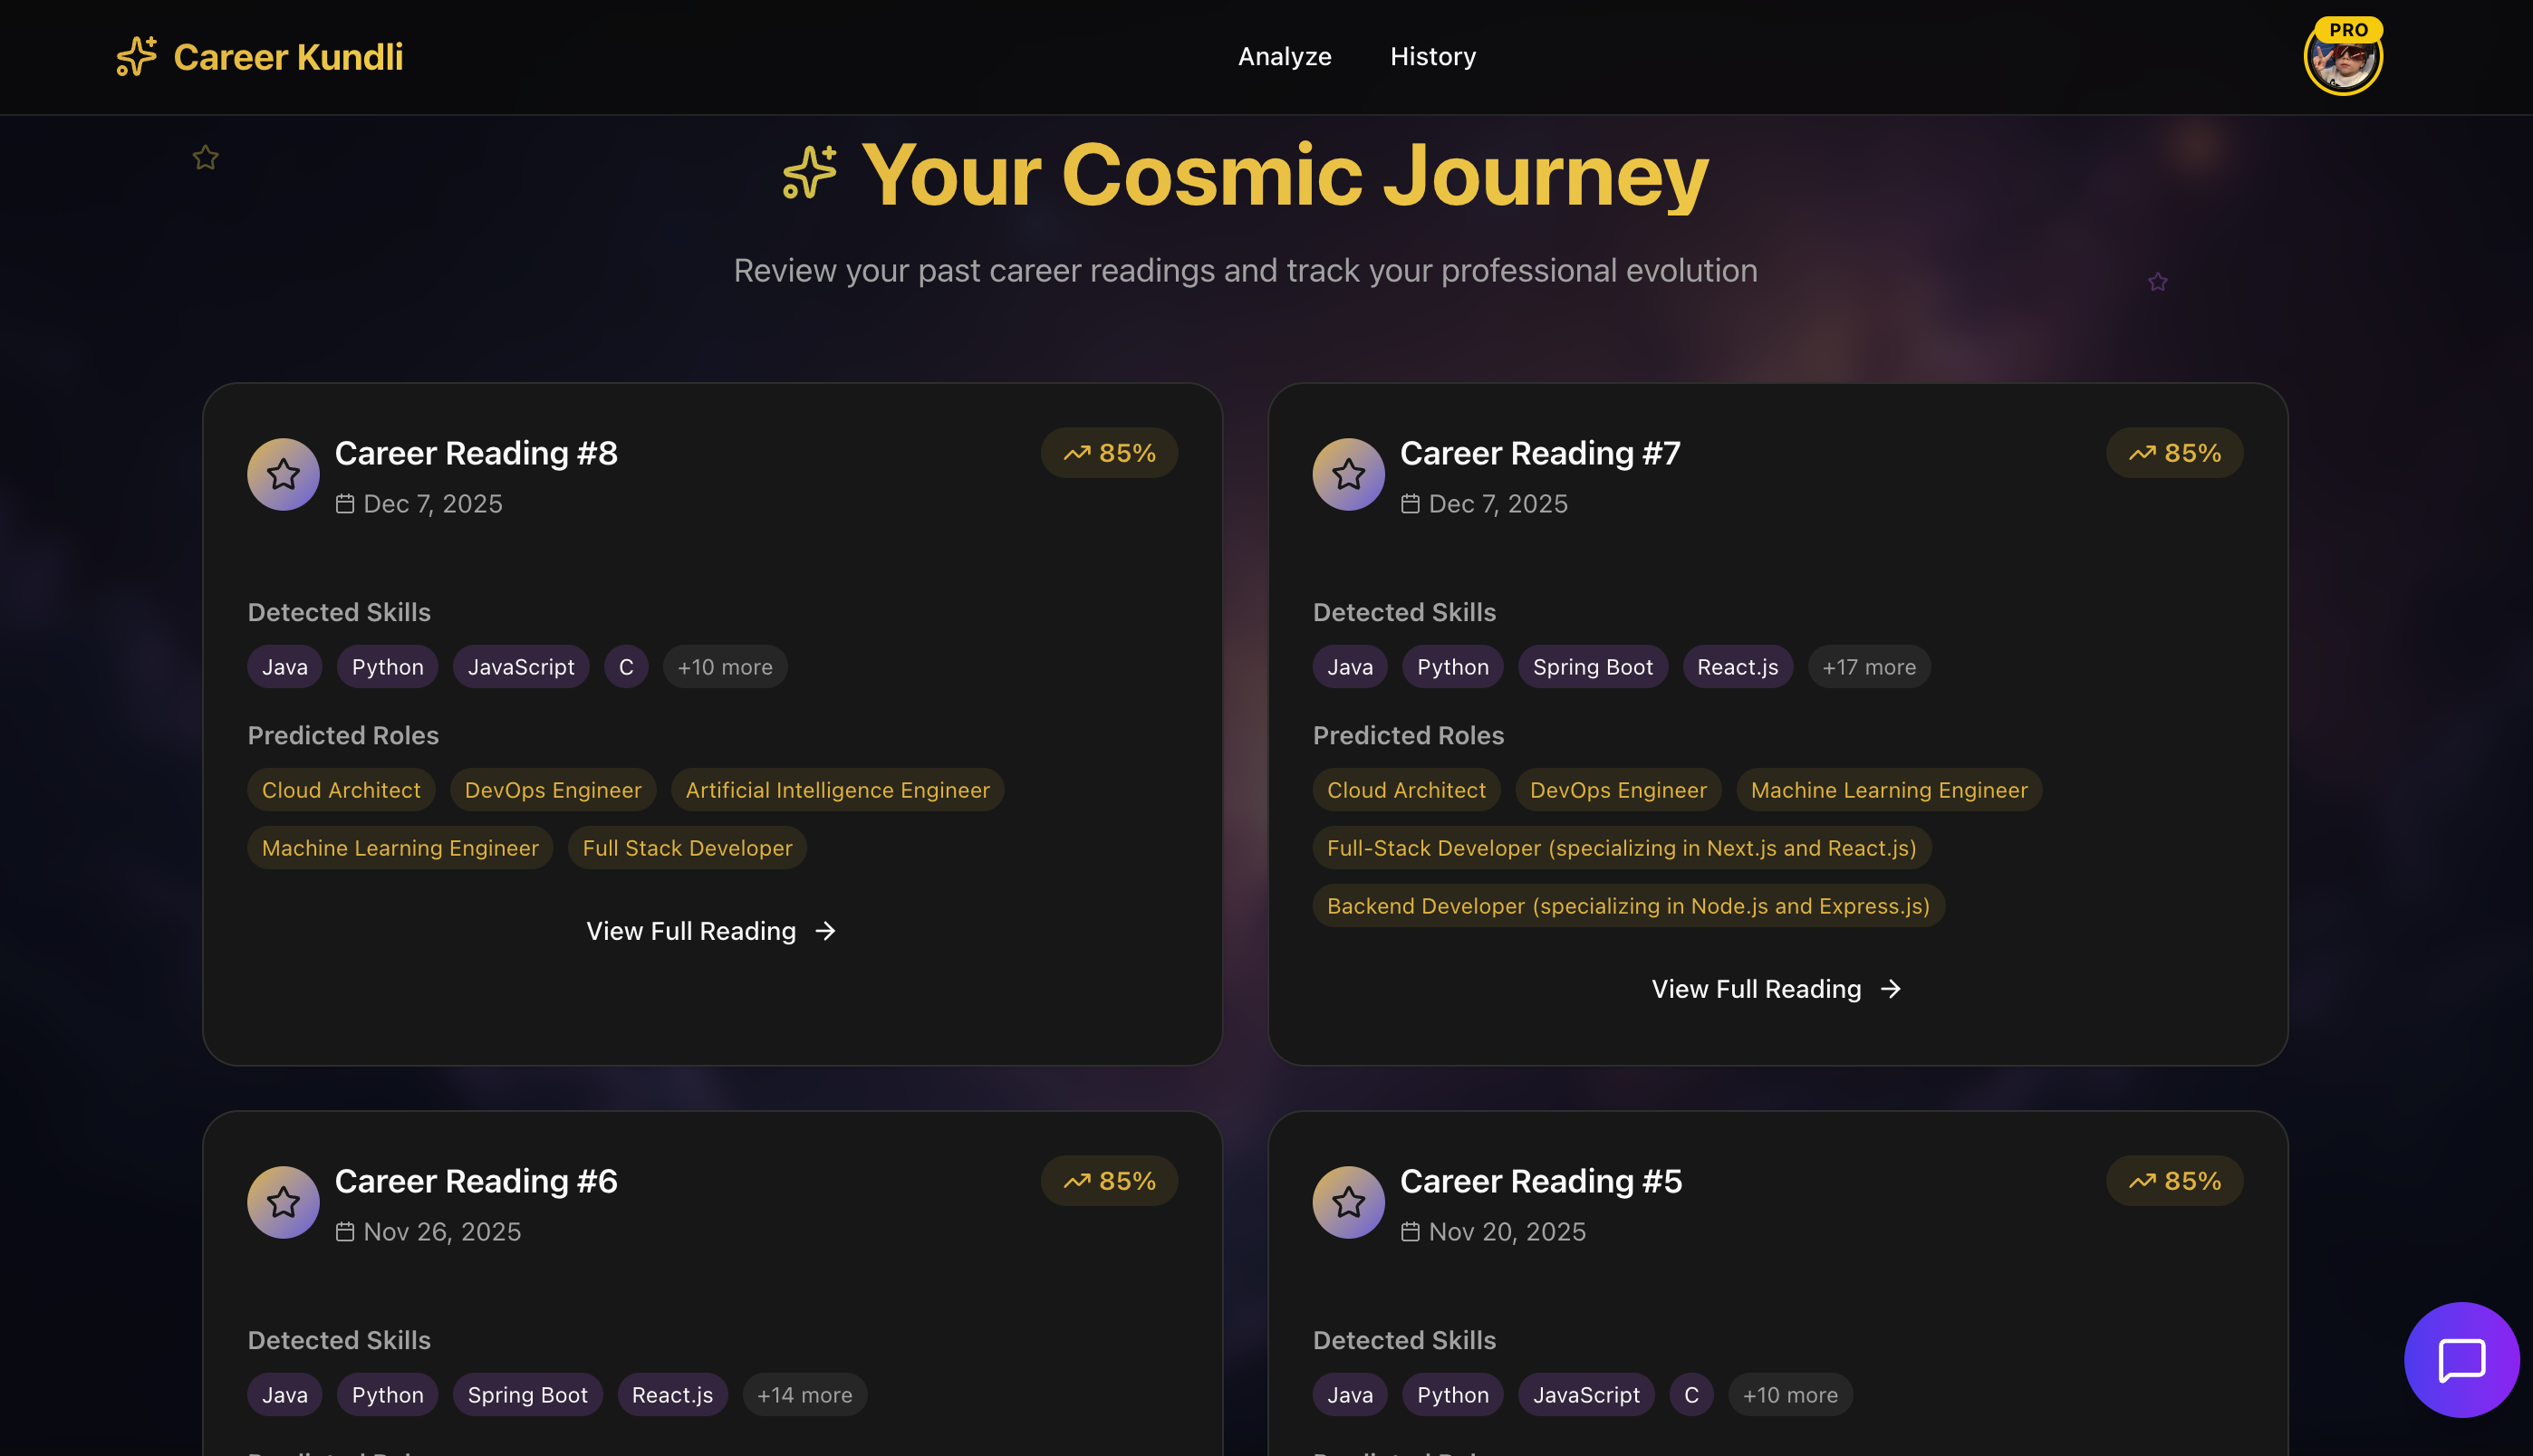The image size is (2533, 1456).
Task: Click the Backend Developer role tag
Action: [x=1628, y=906]
